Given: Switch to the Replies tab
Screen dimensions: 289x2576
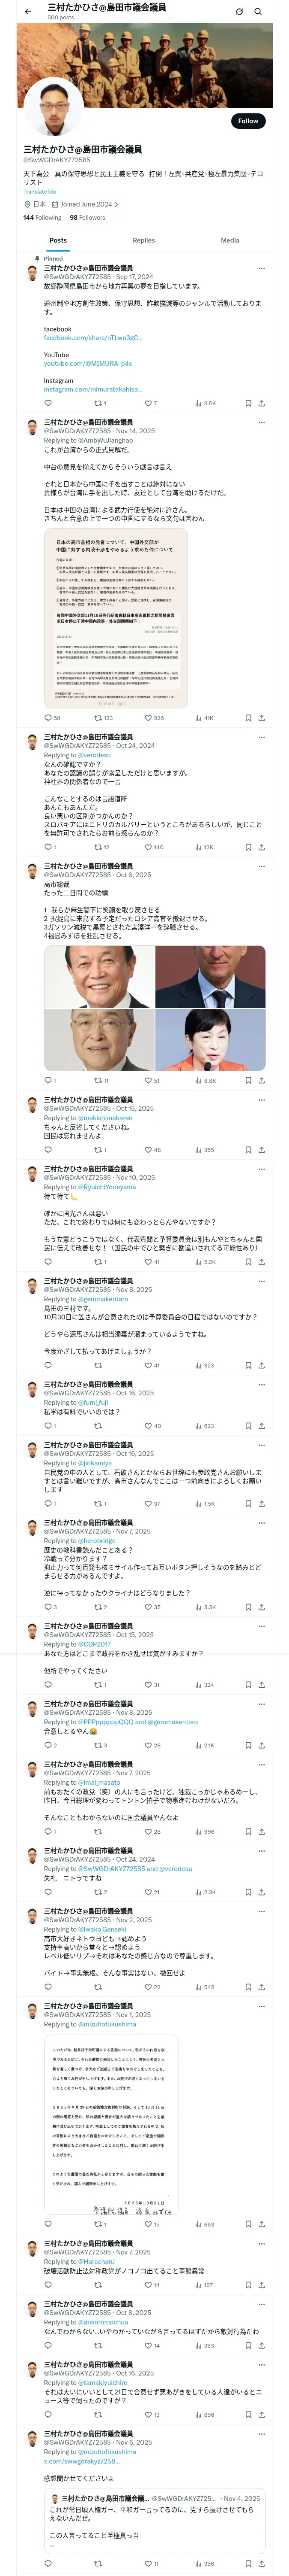Looking at the screenshot, I should click(x=143, y=240).
